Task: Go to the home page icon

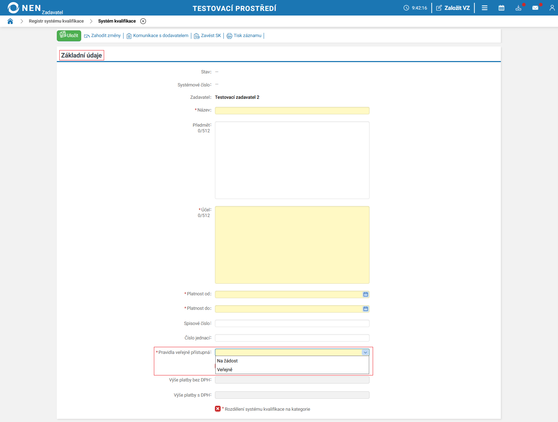Action: click(x=10, y=21)
